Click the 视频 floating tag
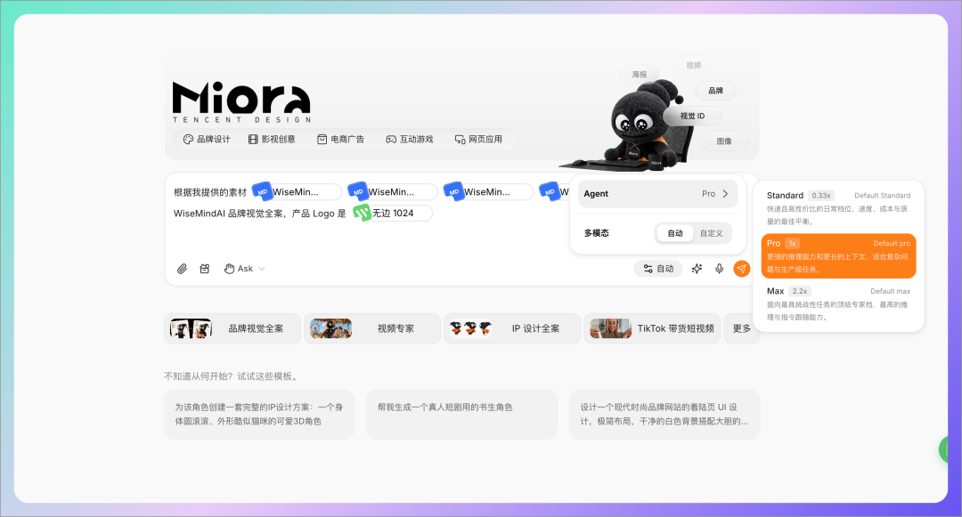The width and height of the screenshot is (962, 517). tap(694, 65)
